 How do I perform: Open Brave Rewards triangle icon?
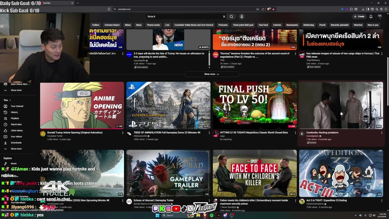coord(273,9)
